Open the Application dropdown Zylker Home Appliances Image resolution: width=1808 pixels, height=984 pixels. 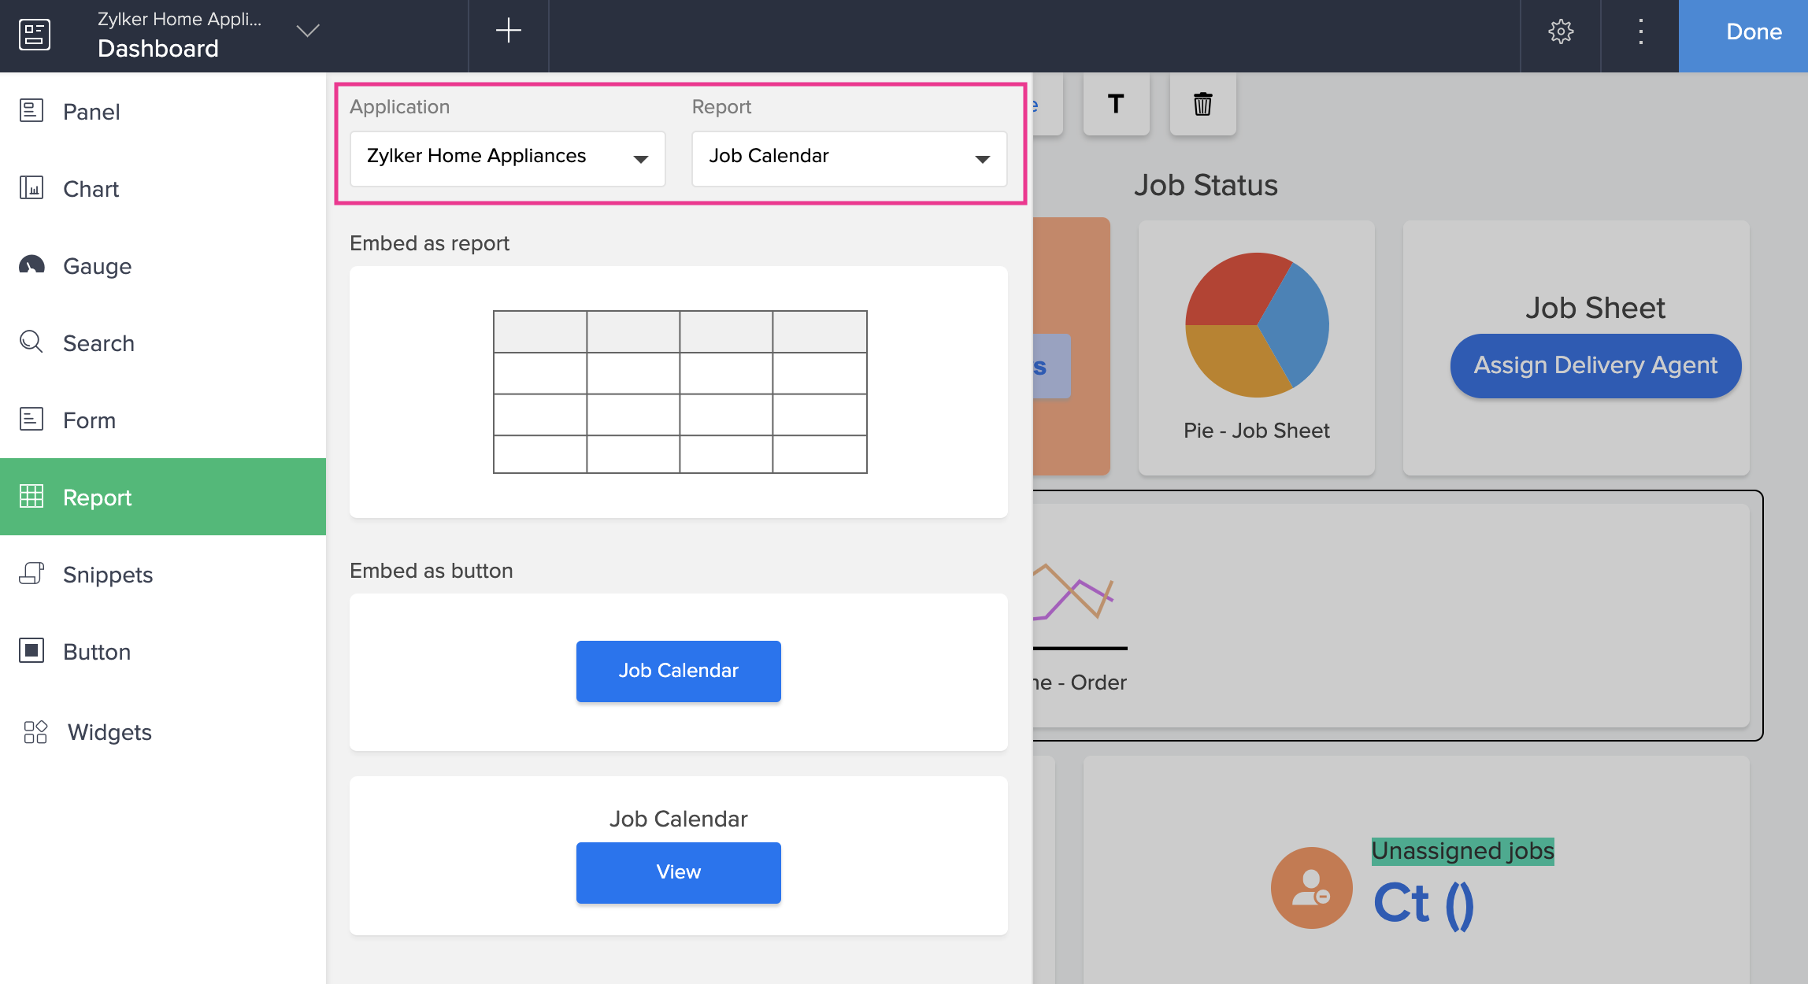tap(508, 158)
